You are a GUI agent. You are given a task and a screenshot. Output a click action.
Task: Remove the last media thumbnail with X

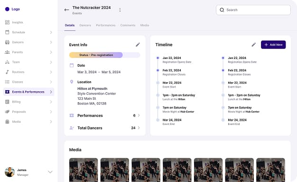[x=281, y=162]
